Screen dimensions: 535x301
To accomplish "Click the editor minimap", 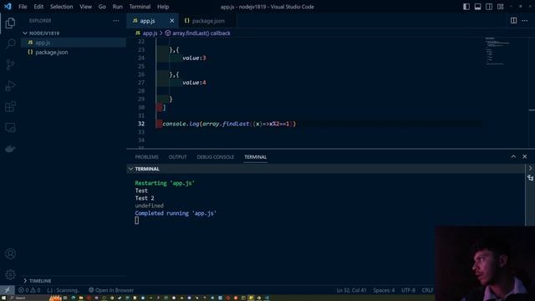I will pos(498,51).
